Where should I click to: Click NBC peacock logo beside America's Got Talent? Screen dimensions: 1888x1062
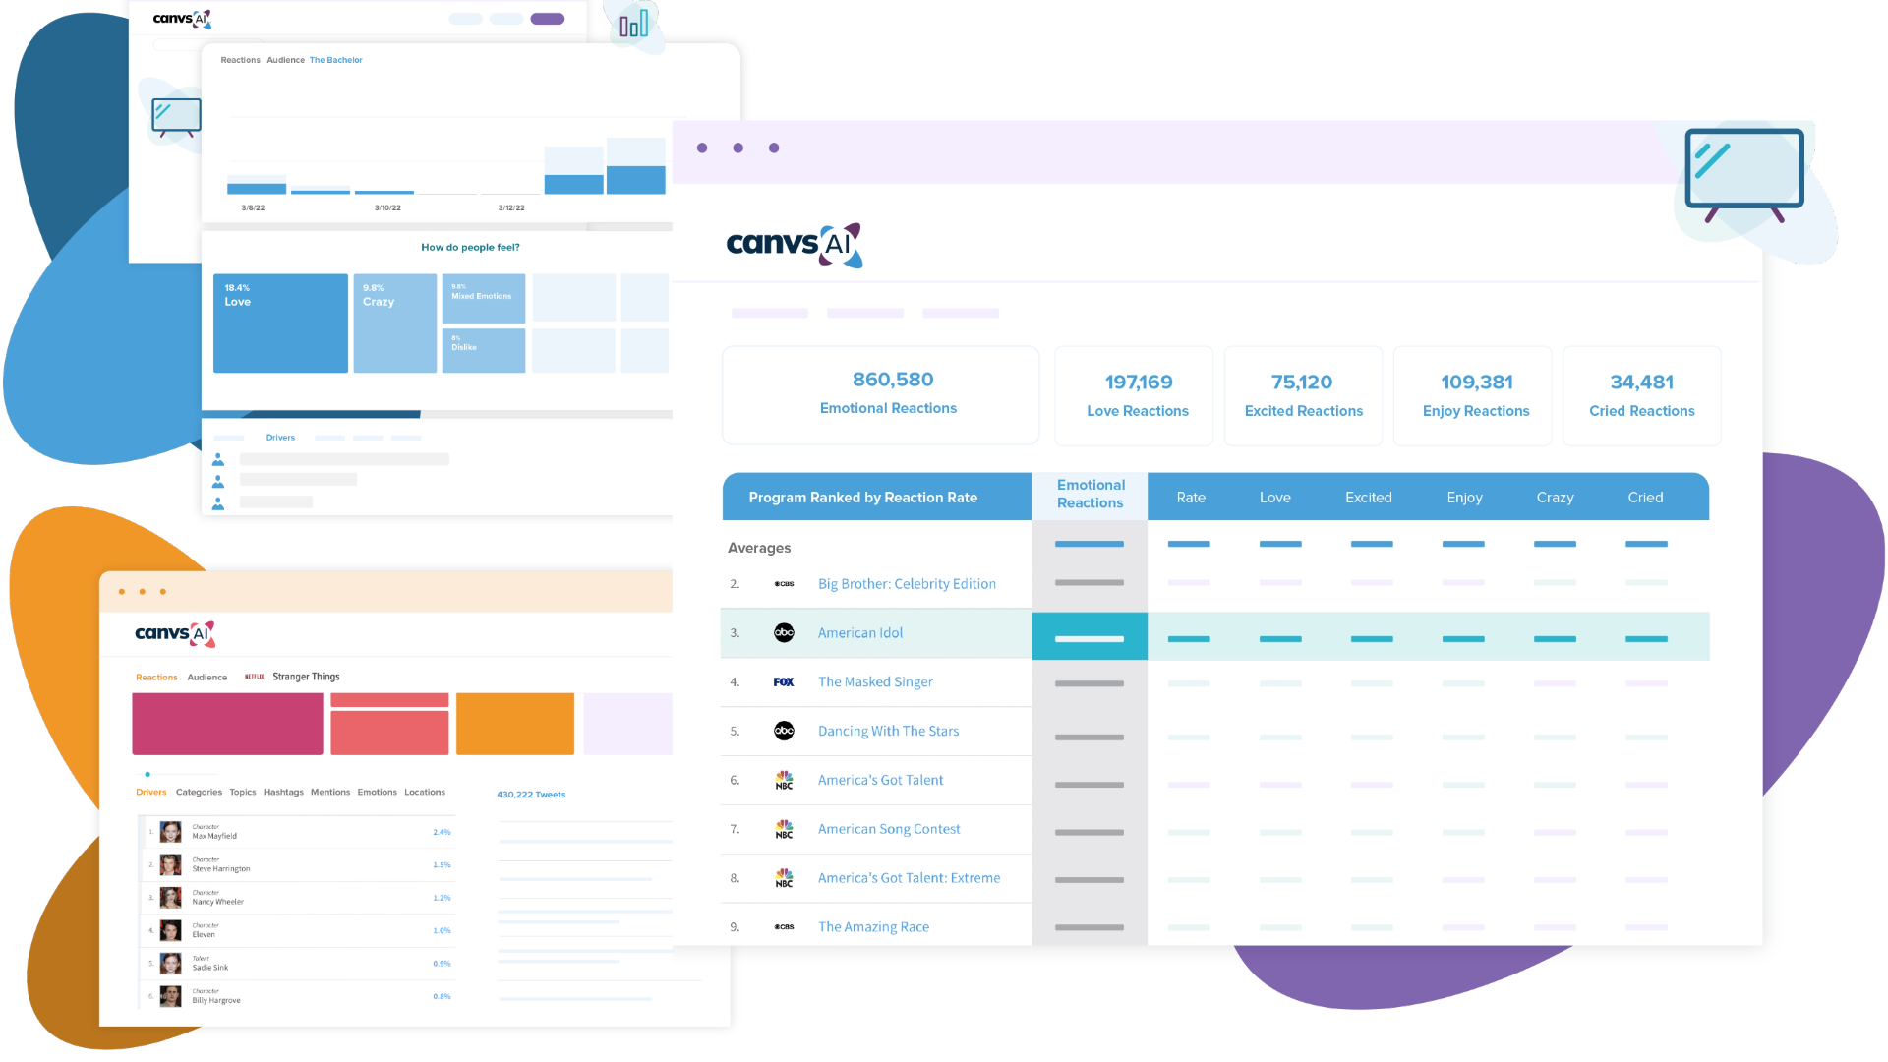click(x=784, y=781)
